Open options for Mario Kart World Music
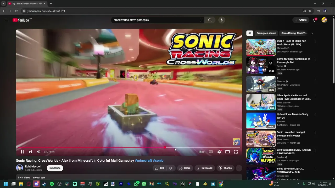Screen dimensions: 335x188 [315, 42]
